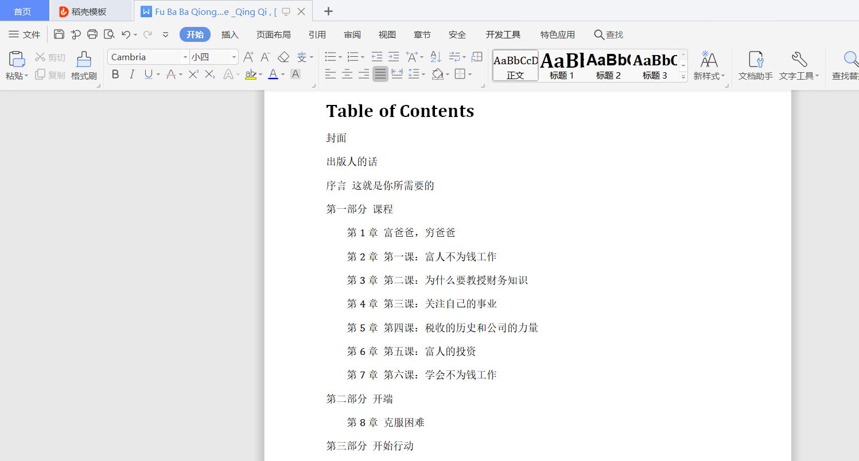Open customize quick access toolbar dropdown
This screenshot has height=461, width=859.
click(166, 34)
